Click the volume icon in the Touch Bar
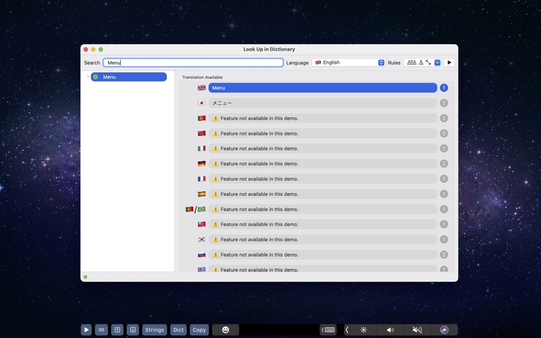 pyautogui.click(x=390, y=330)
